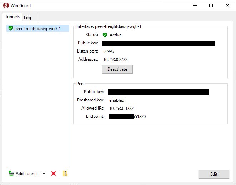Click the address 10.253.0.2/32
This screenshot has height=185, width=236.
[x=115, y=59]
